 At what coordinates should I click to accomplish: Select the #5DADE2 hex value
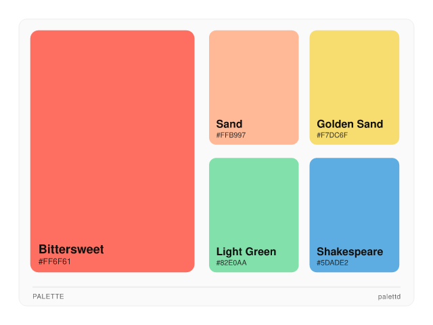(x=332, y=263)
